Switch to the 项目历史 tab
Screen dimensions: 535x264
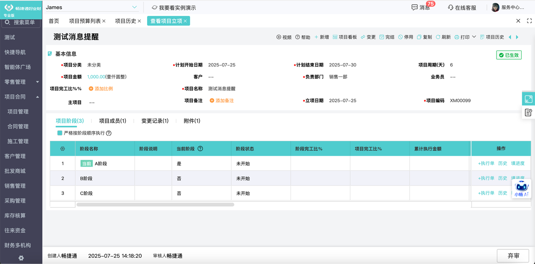click(126, 21)
